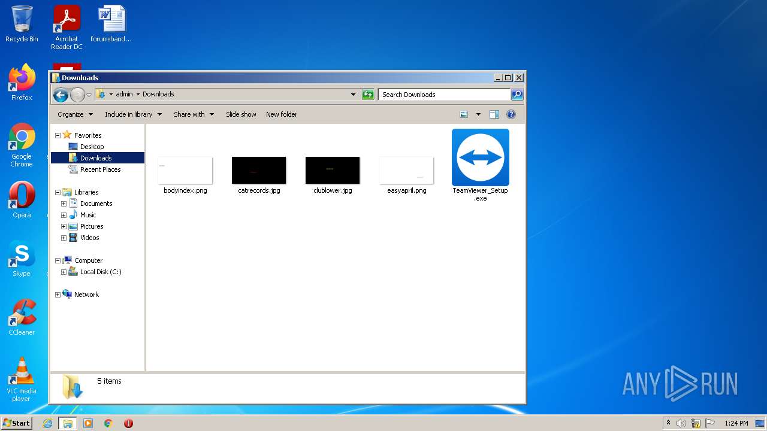
Task: Expand the Documents library node
Action: (x=64, y=204)
